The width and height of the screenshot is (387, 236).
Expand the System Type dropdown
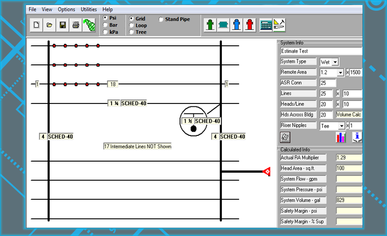335,62
